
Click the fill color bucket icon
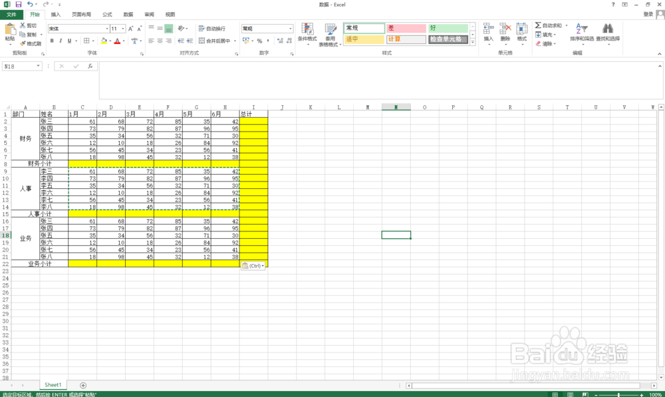pos(104,41)
